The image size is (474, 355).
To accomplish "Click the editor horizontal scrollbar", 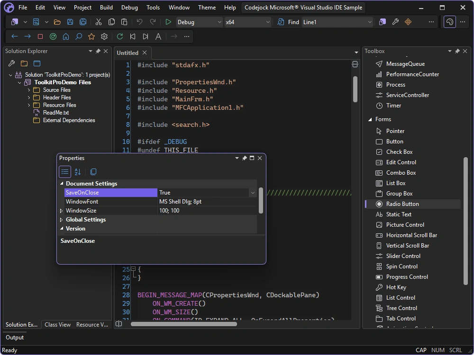I will (184, 324).
